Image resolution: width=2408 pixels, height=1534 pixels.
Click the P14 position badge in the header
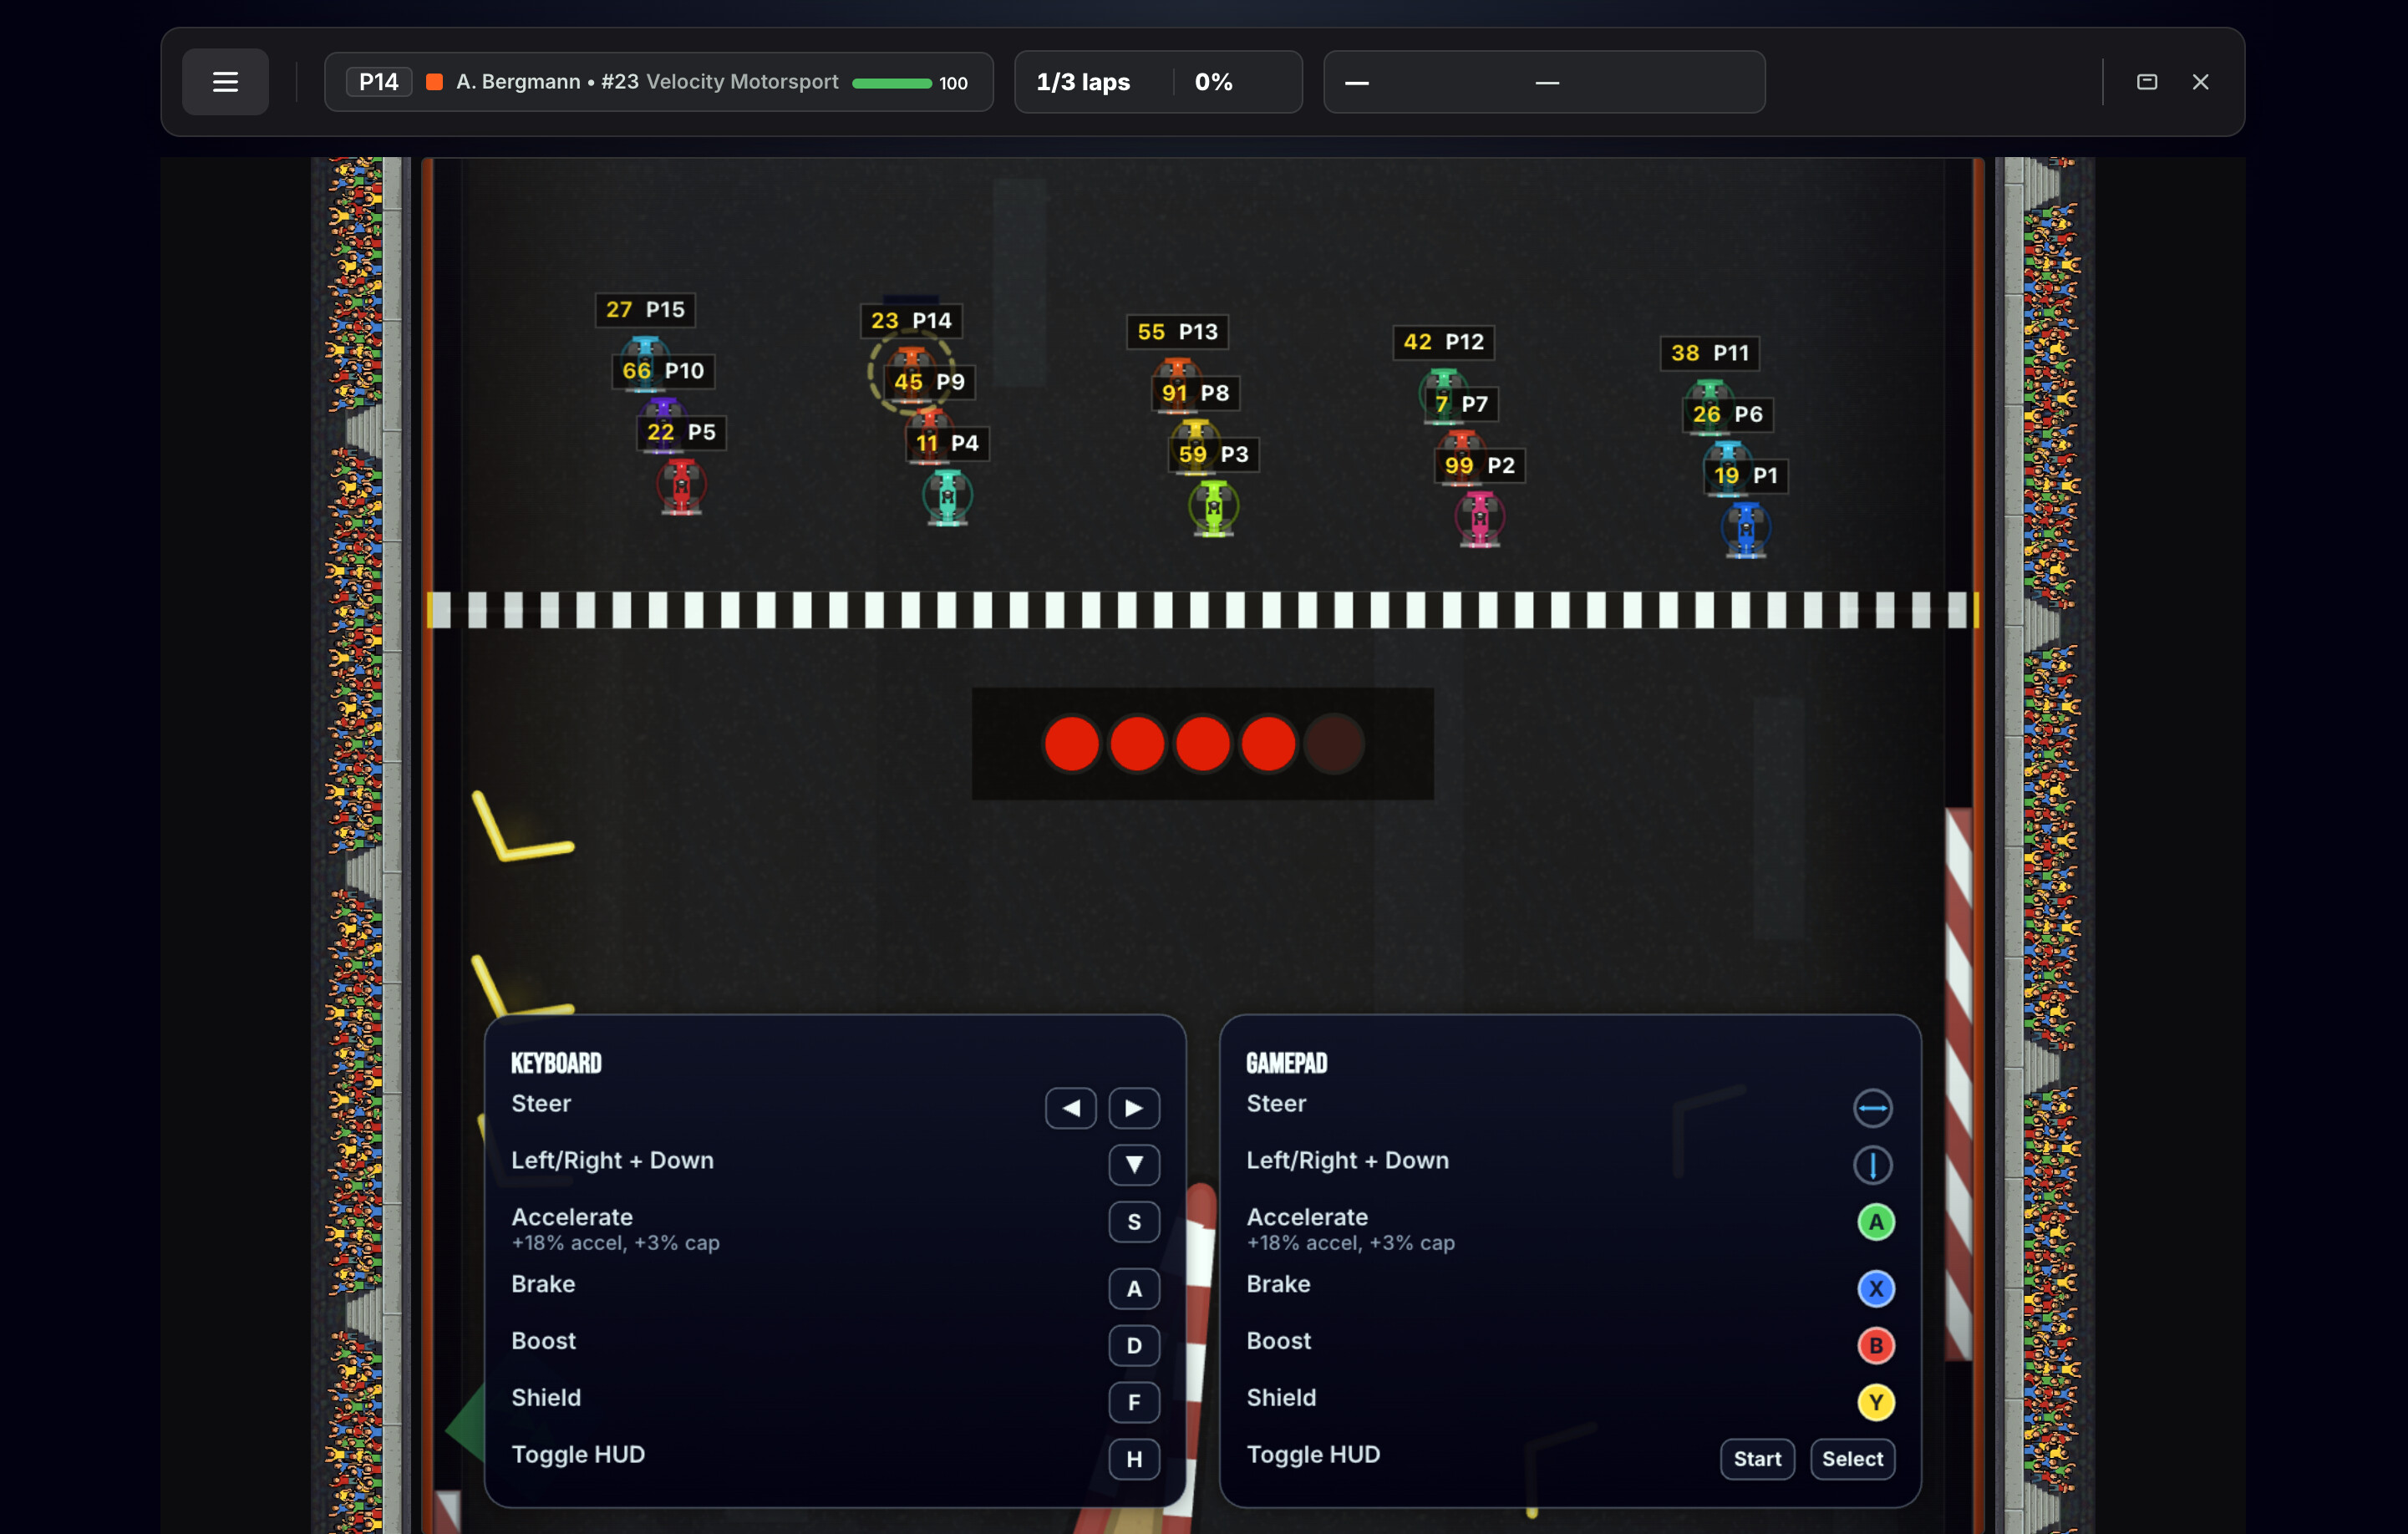(x=378, y=81)
